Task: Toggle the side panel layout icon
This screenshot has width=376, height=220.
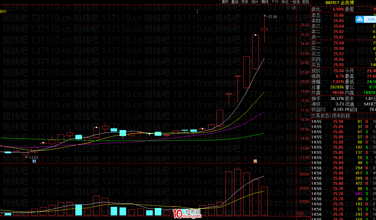Action: [x=293, y=8]
